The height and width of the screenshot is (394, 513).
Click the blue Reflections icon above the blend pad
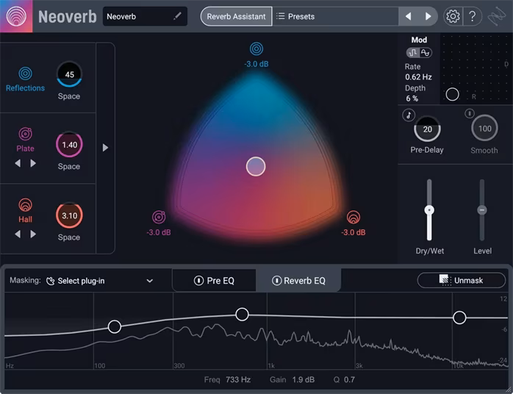point(256,49)
